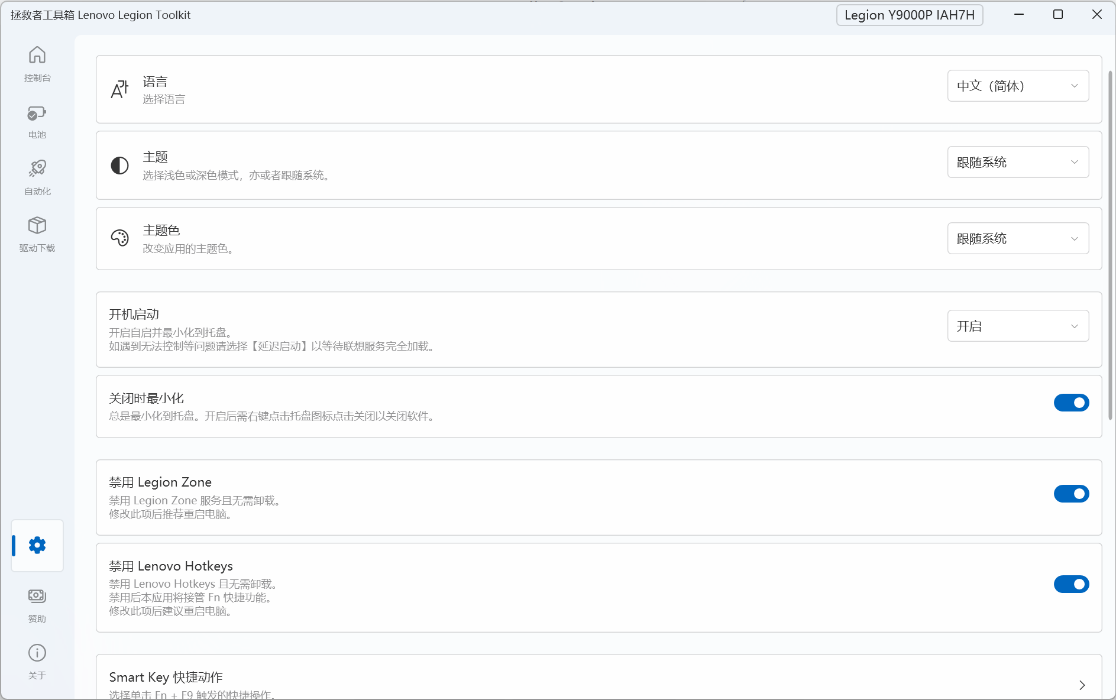Select the settings gear in the sidebar

click(37, 545)
